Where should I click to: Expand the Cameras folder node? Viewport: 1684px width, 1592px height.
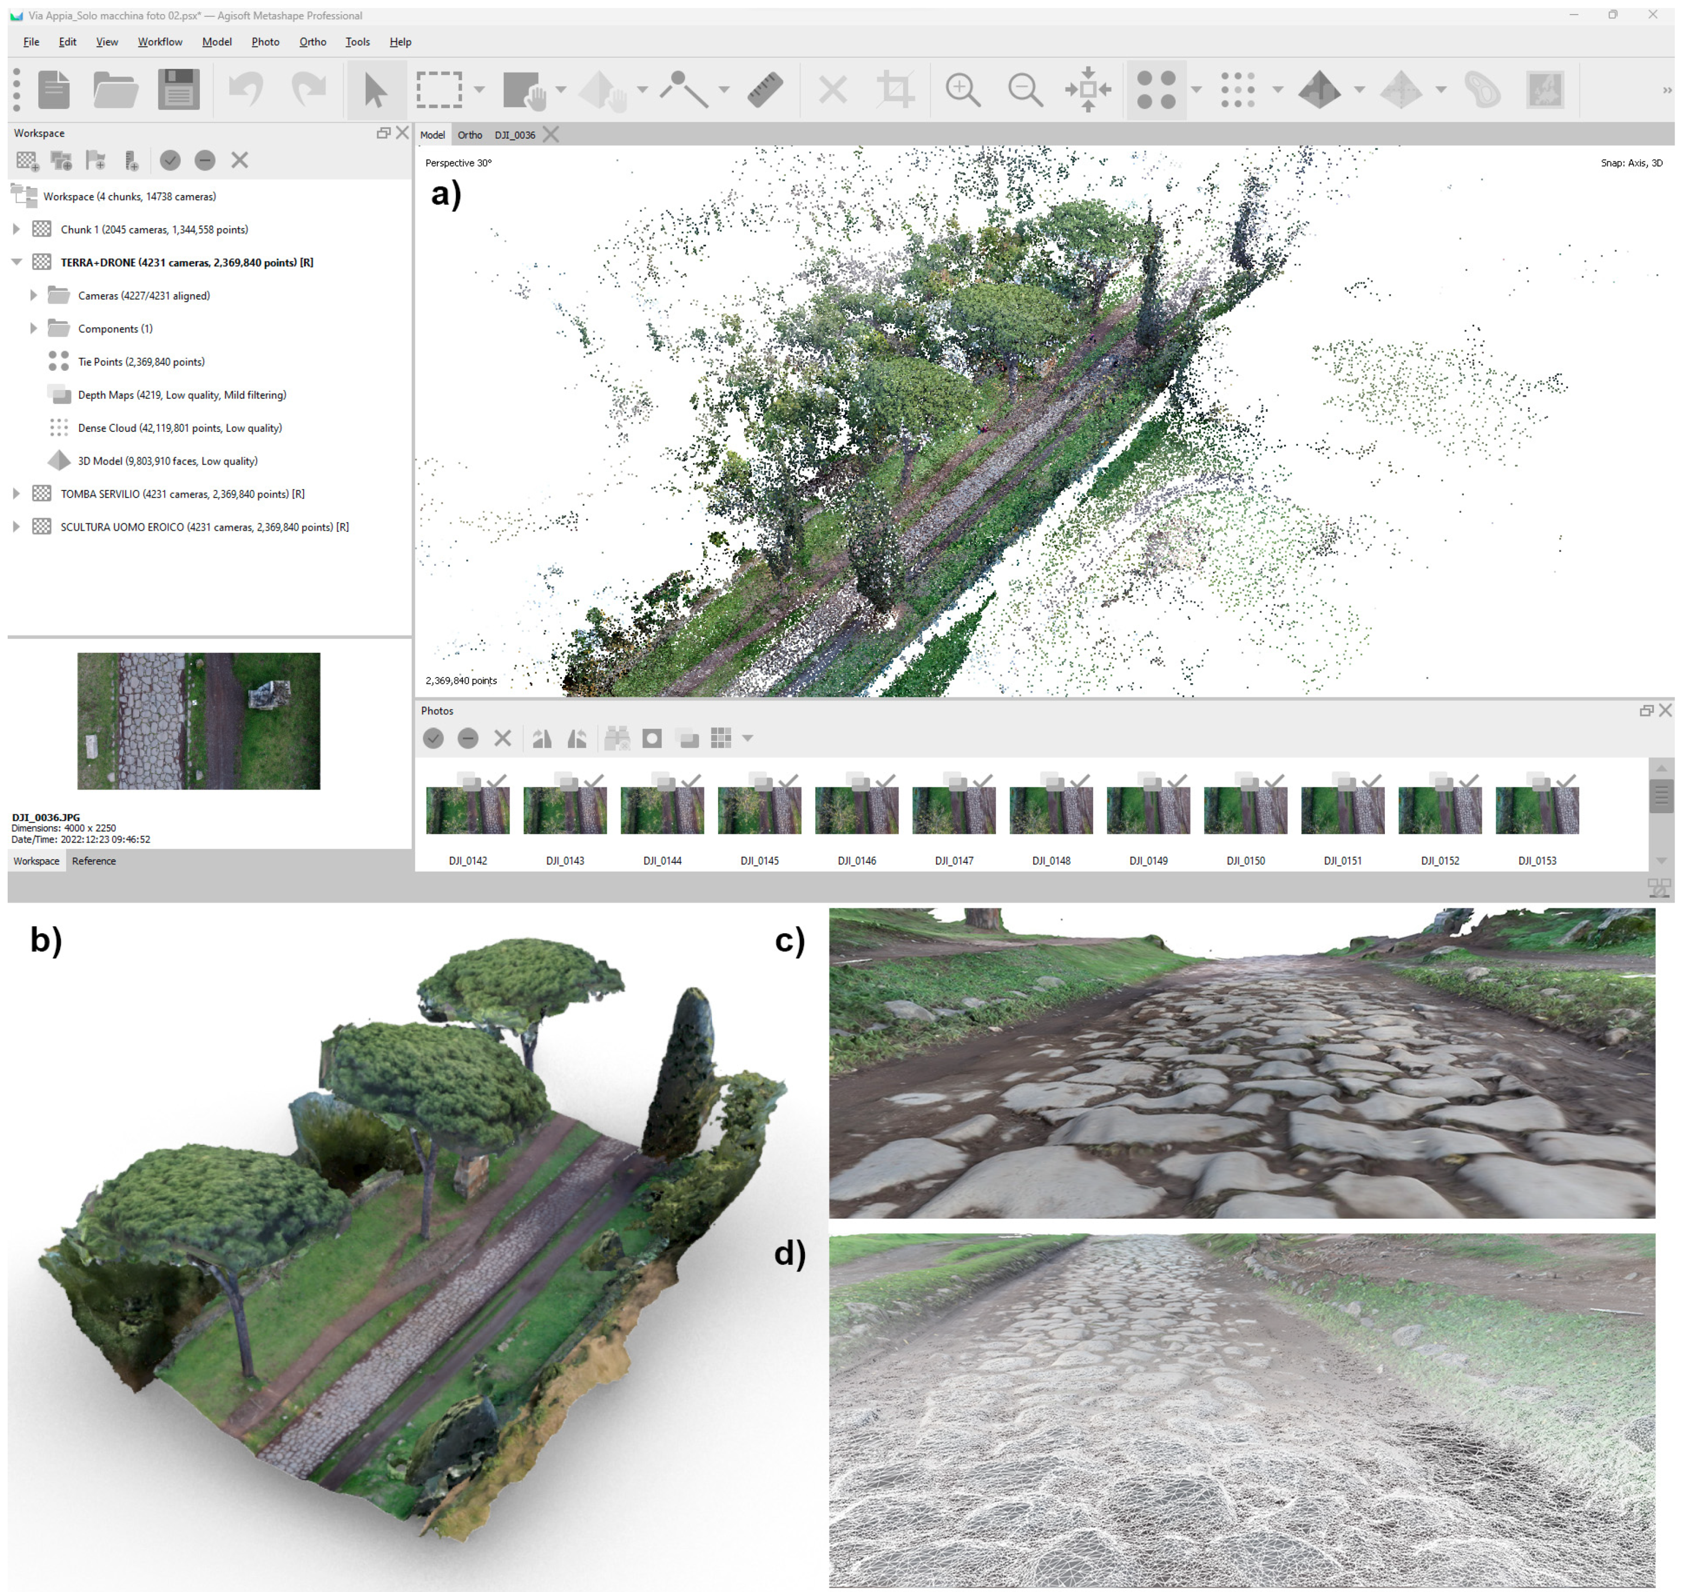point(34,295)
